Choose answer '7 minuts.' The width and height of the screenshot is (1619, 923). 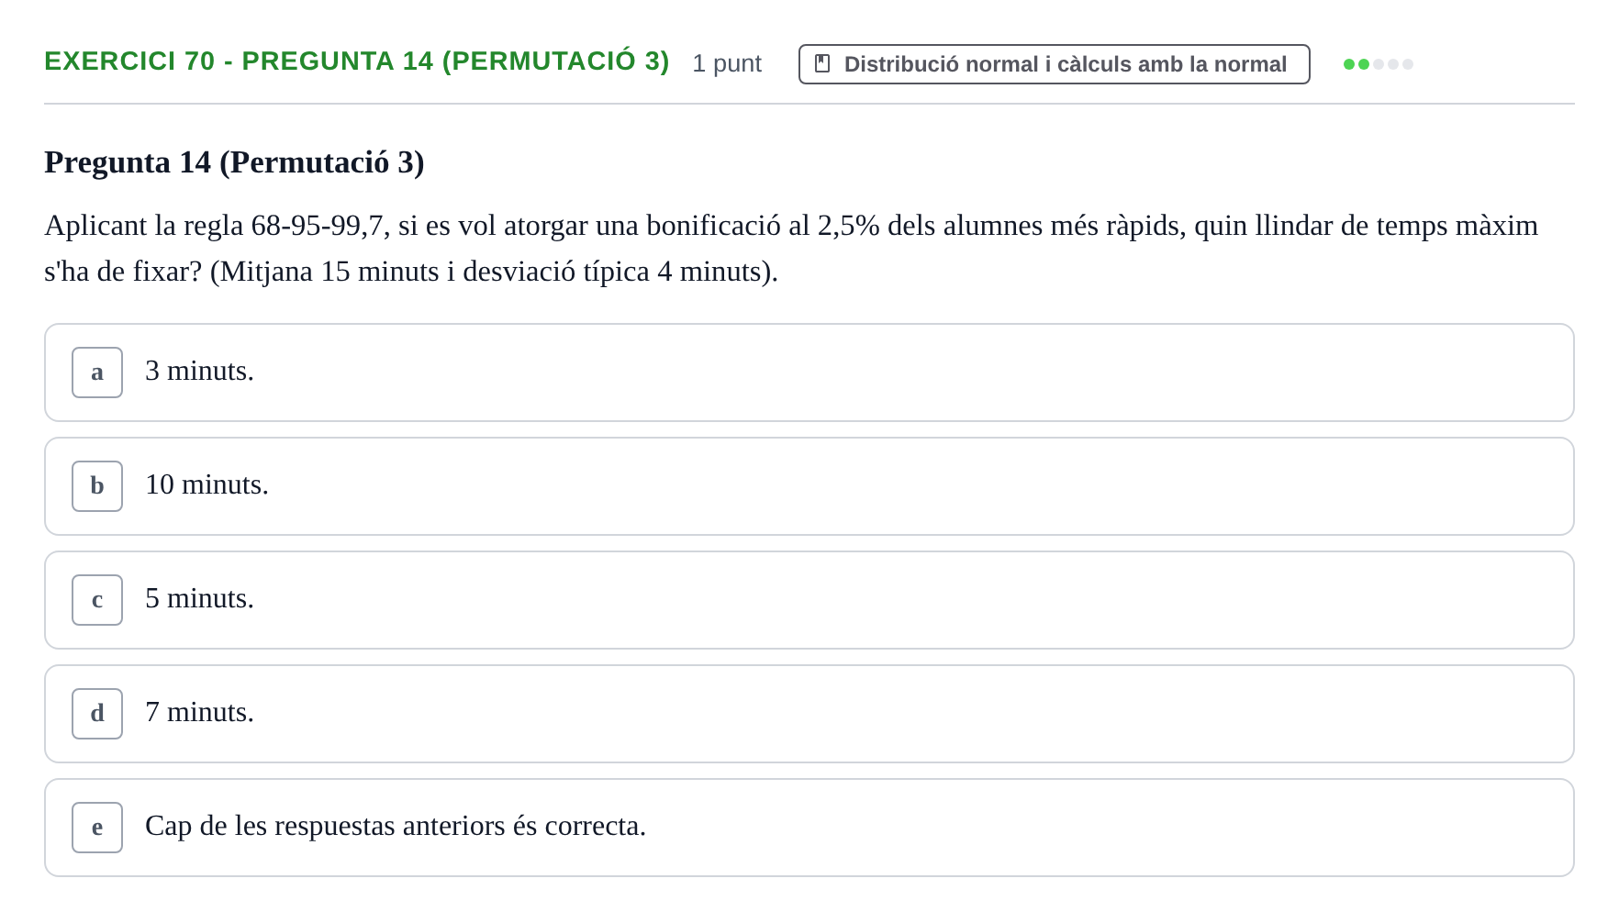(809, 714)
